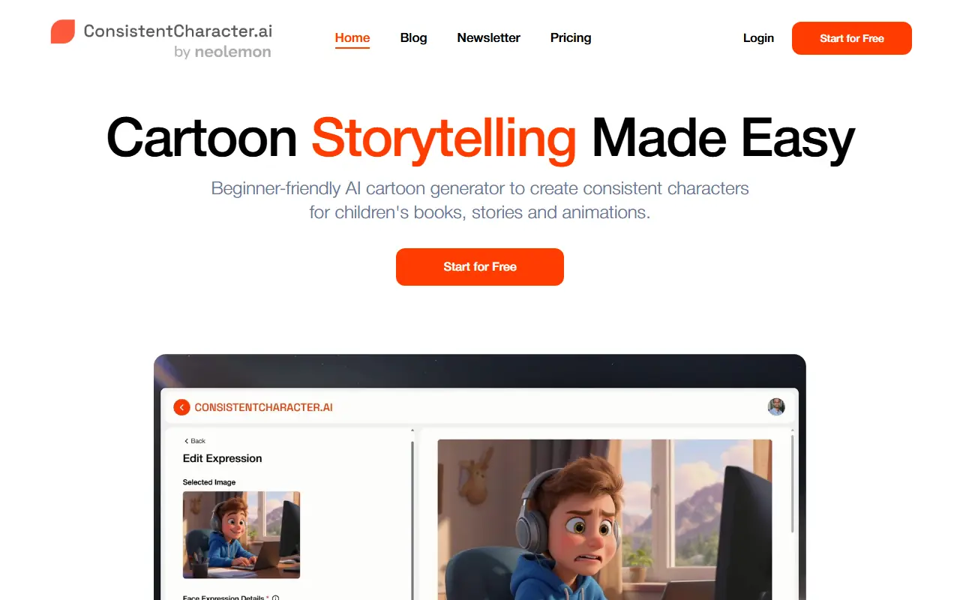
Task: Click the orange circular back arrow icon
Action: pyautogui.click(x=181, y=407)
